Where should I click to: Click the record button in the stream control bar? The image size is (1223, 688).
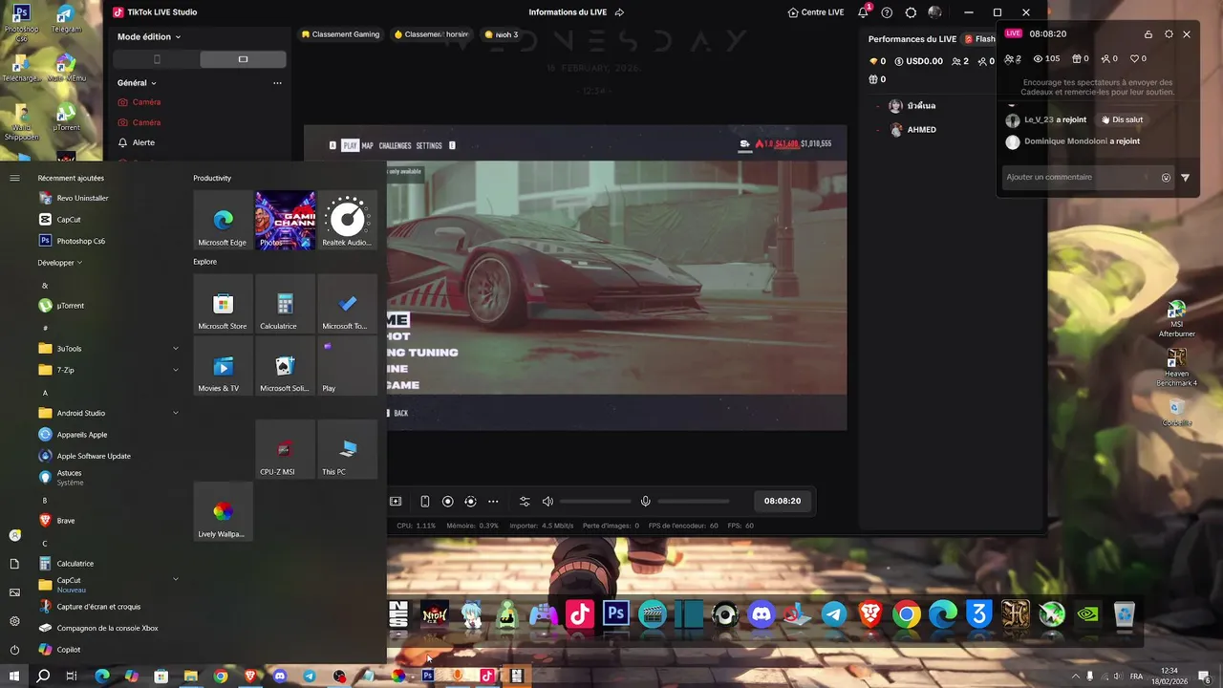447,501
